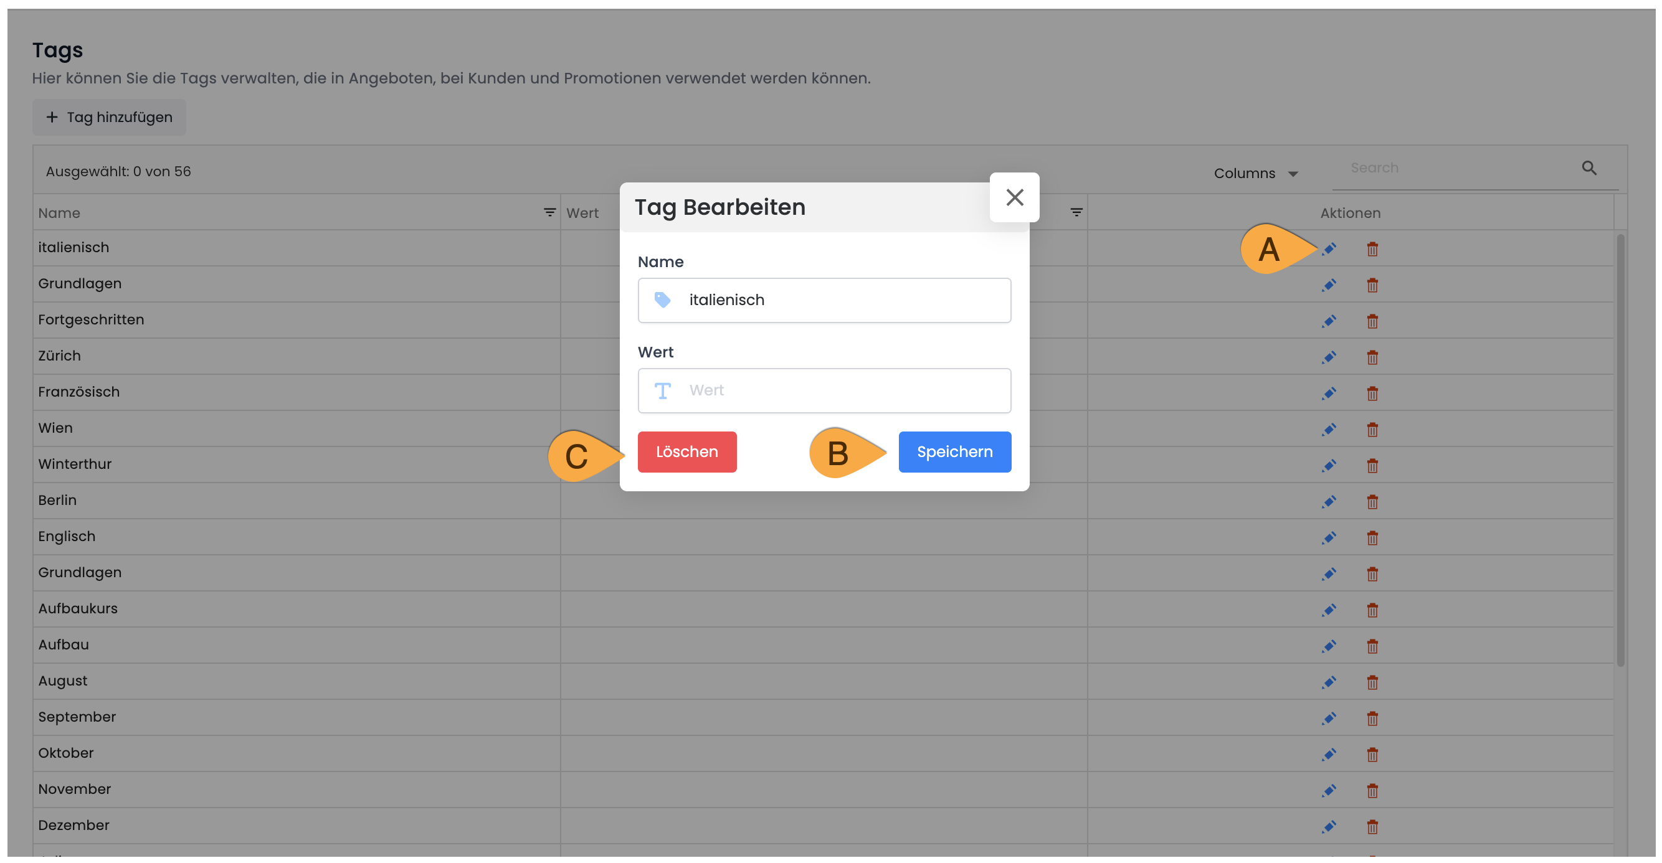Click the Name field containing italienisch

pyautogui.click(x=838, y=300)
